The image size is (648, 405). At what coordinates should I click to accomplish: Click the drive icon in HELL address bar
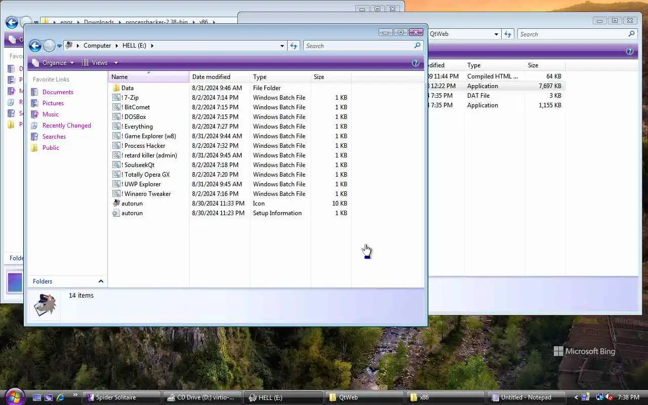point(69,46)
